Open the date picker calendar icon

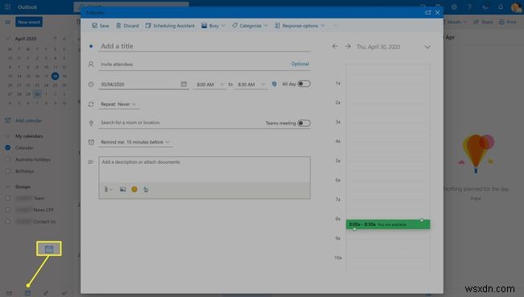point(184,84)
